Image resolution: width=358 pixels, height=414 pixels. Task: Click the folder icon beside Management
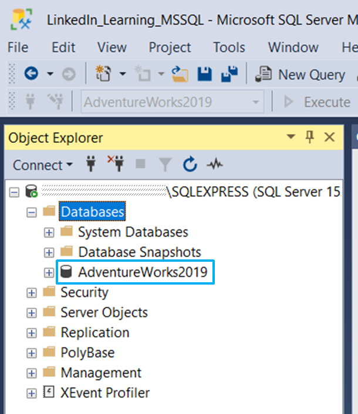49,372
